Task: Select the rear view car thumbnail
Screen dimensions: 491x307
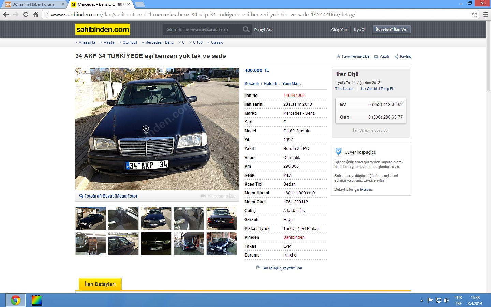Action: (x=222, y=218)
